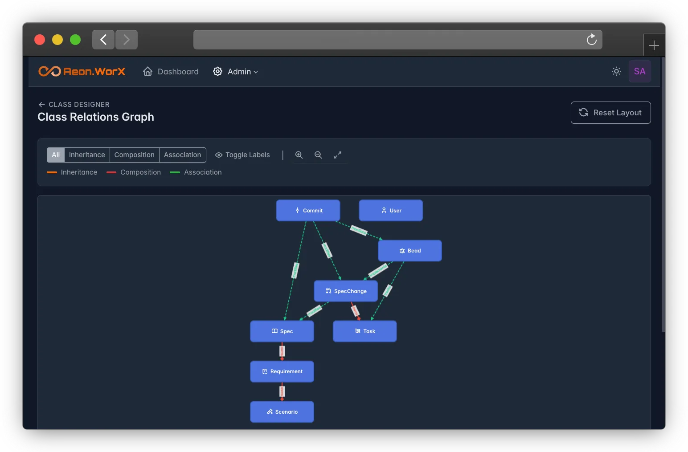Click the Requirement node document icon
This screenshot has width=688, height=452.
pyautogui.click(x=265, y=371)
